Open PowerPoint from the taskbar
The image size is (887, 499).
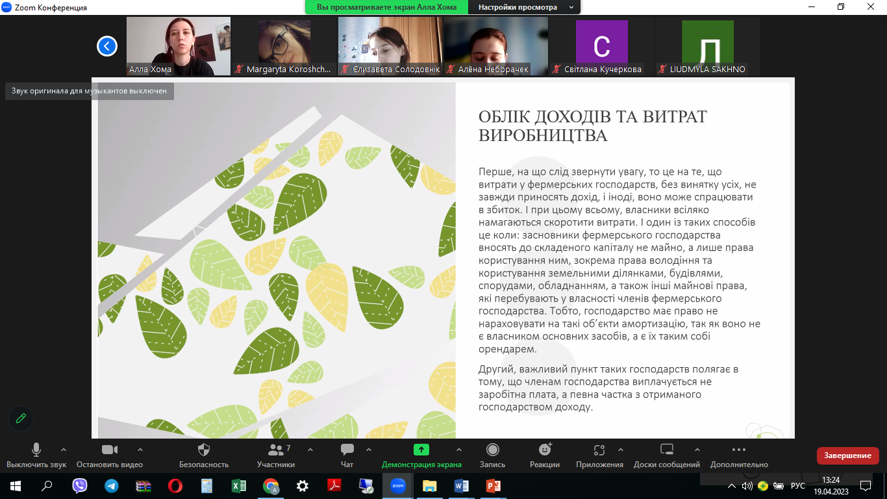click(493, 485)
